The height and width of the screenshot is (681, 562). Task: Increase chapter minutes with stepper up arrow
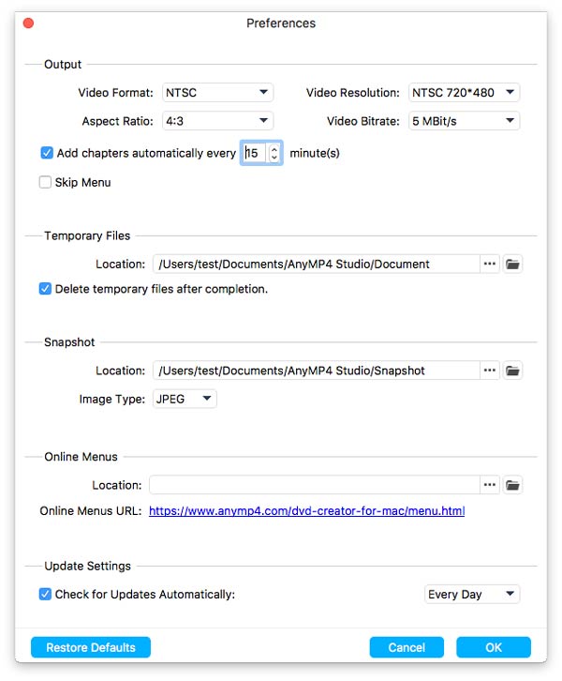tap(274, 148)
